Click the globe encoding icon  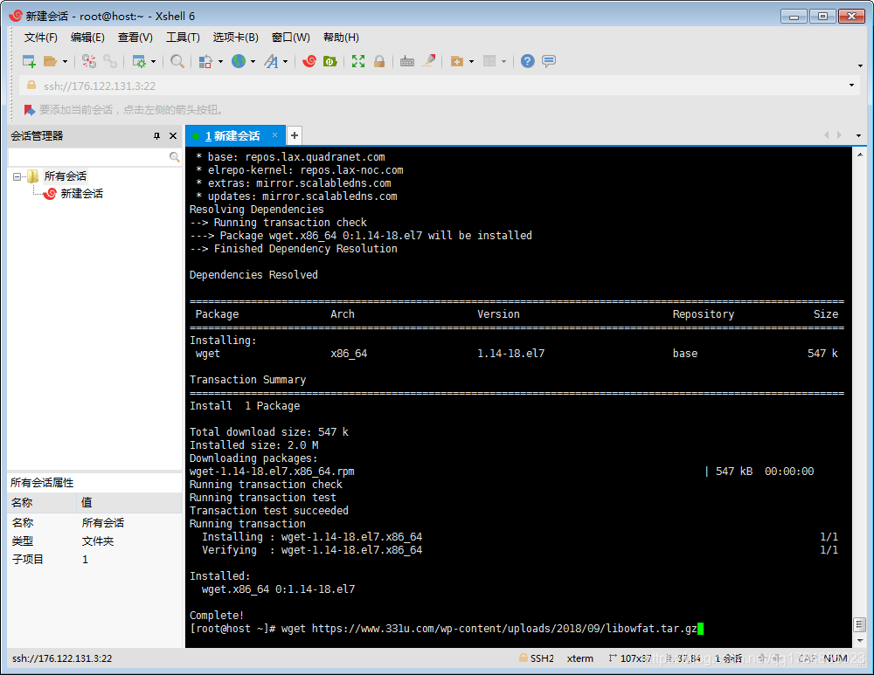[x=239, y=61]
